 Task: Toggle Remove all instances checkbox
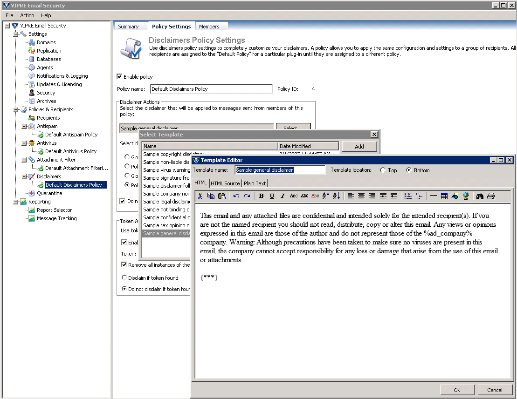tap(124, 264)
